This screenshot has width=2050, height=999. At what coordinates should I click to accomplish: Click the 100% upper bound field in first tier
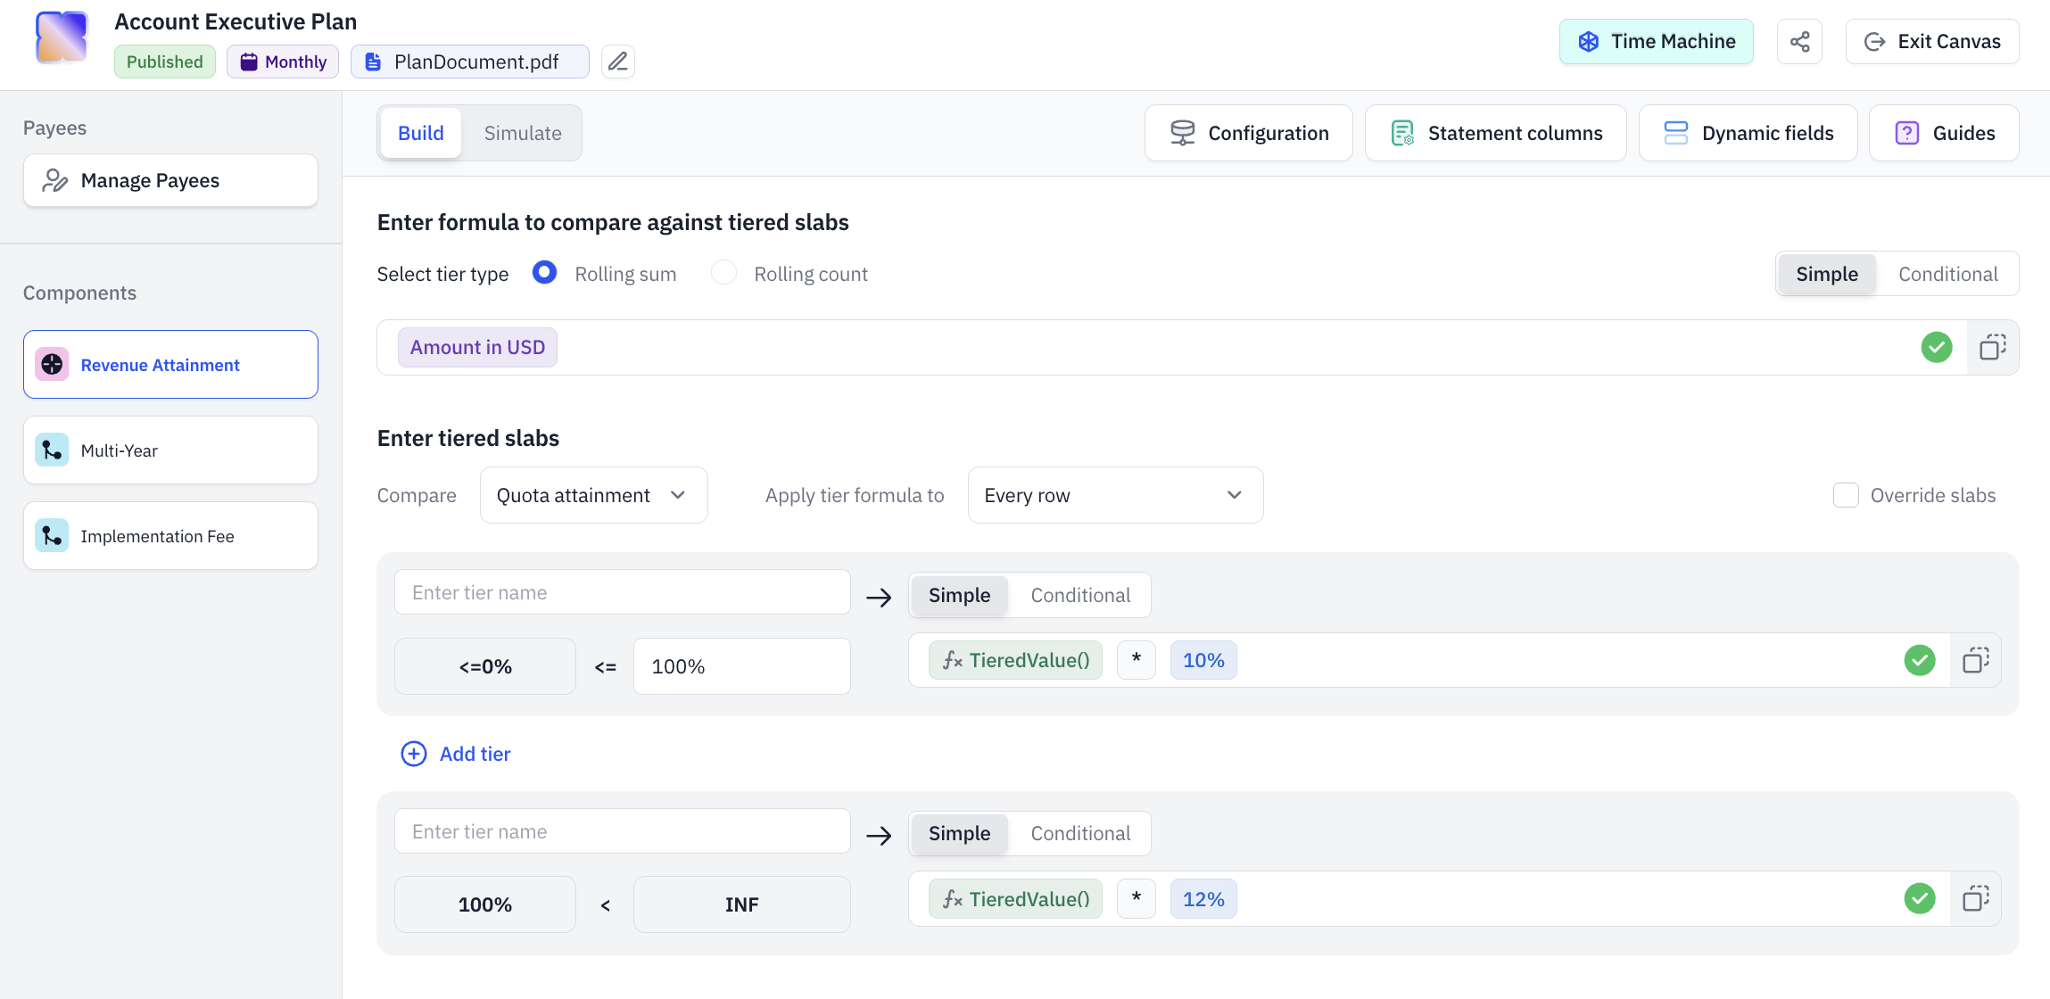[x=741, y=666]
